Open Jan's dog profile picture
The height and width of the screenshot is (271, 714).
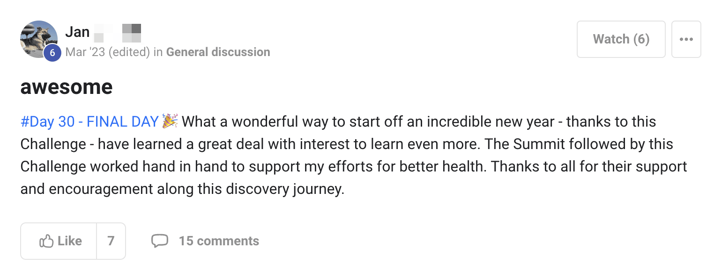(37, 37)
